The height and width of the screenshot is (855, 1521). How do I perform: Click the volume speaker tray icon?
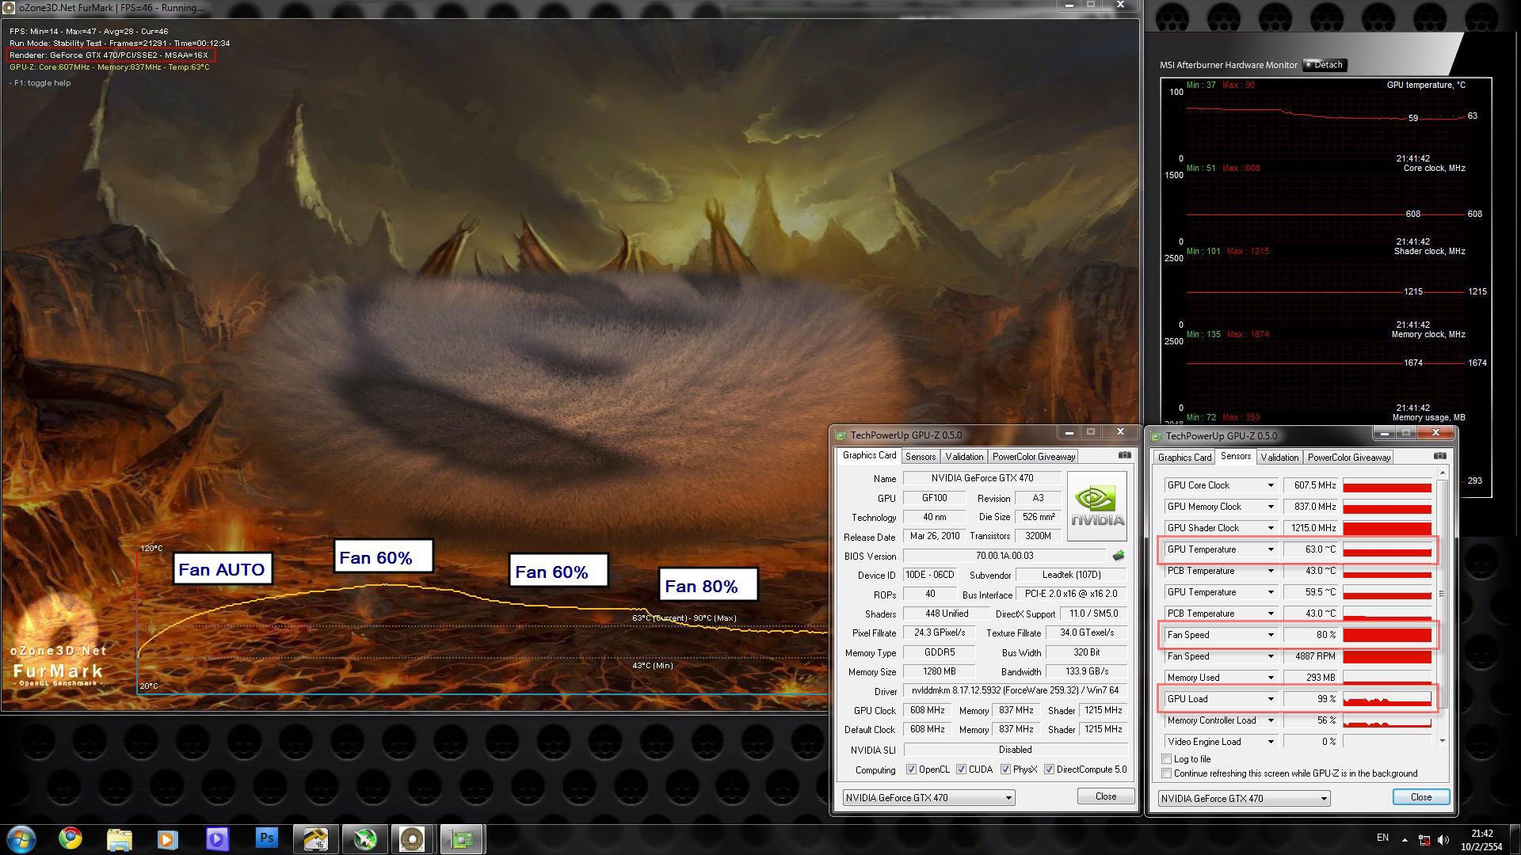click(1443, 840)
